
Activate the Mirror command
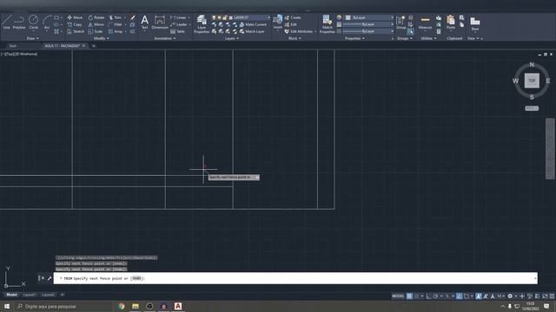(96, 24)
